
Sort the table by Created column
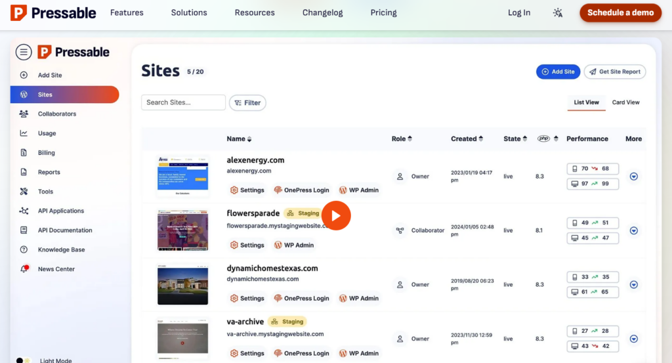pyautogui.click(x=467, y=139)
